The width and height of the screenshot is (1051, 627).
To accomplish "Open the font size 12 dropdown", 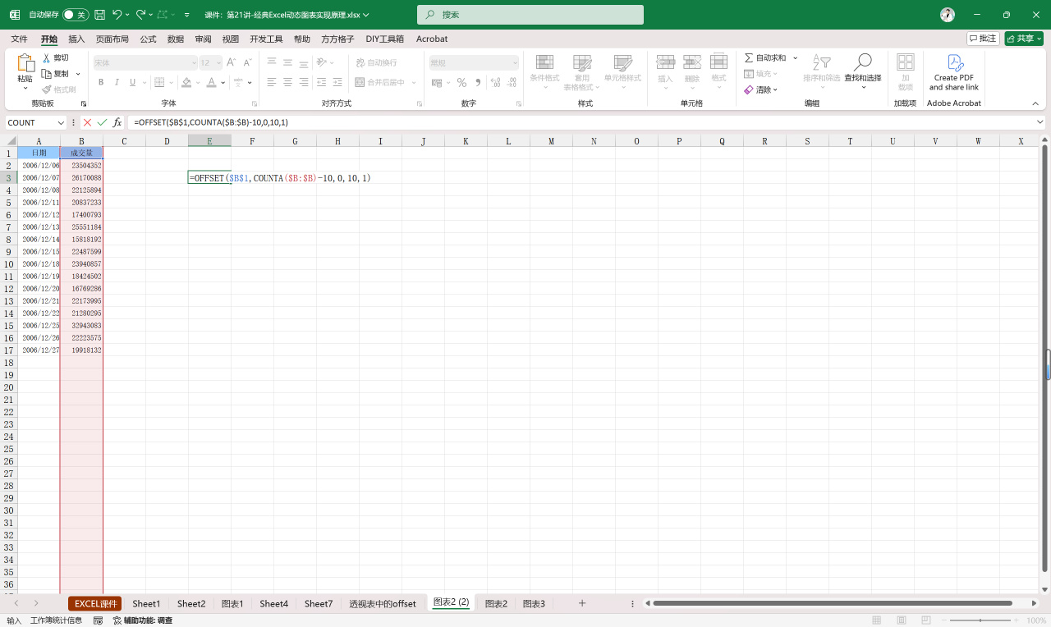I will [x=218, y=62].
